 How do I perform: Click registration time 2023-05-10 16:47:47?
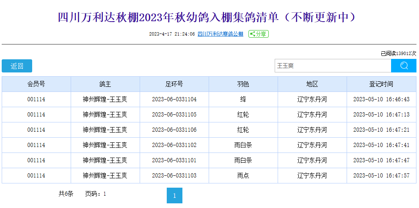pyautogui.click(x=381, y=161)
